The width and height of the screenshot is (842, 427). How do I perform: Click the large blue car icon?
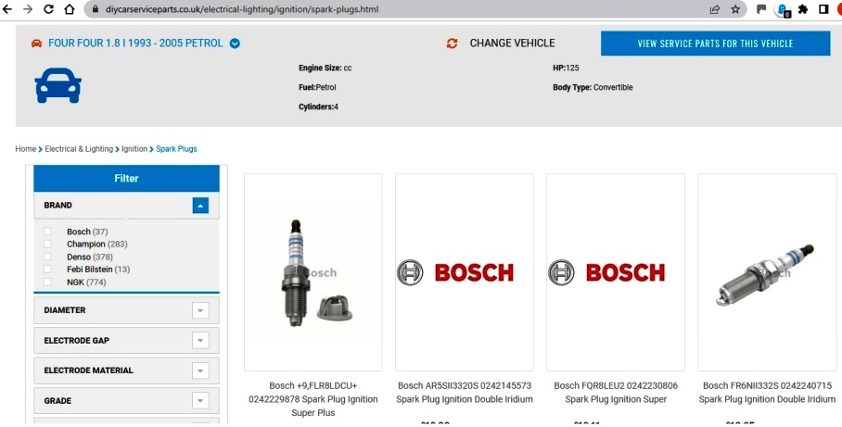click(57, 85)
